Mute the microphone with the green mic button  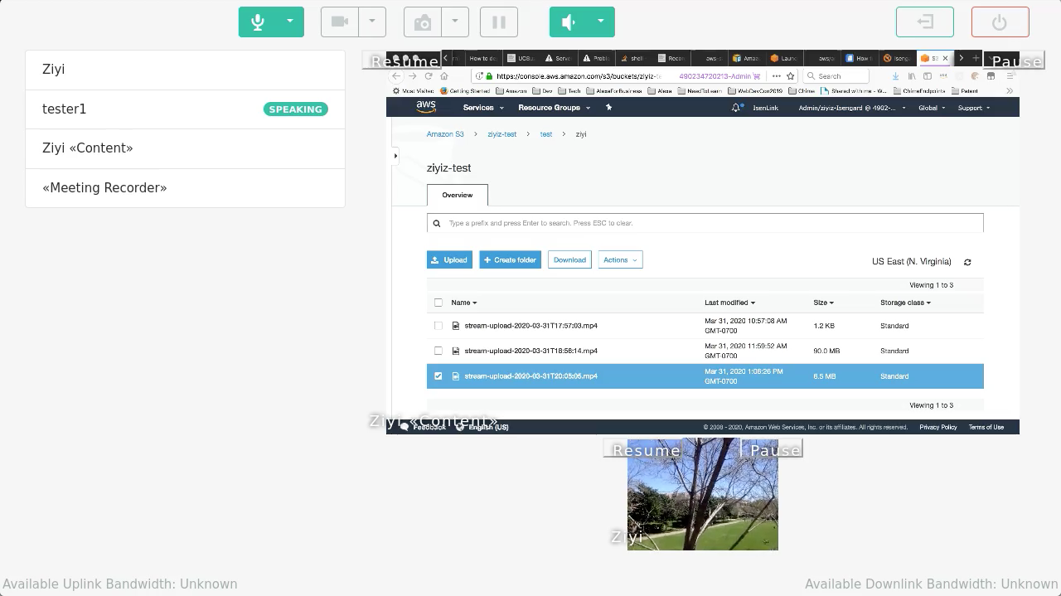point(258,22)
